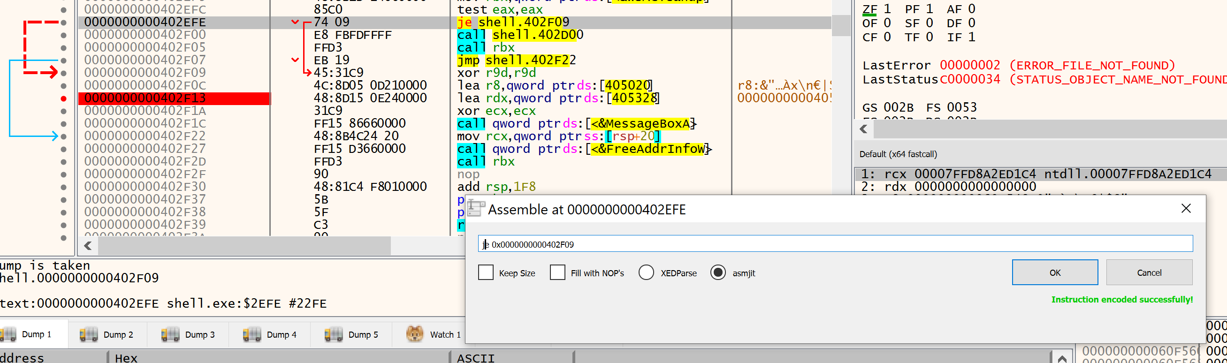Screen dimensions: 1227x363
Task: Click the Assemble dialog title bar icon
Action: pyautogui.click(x=476, y=209)
